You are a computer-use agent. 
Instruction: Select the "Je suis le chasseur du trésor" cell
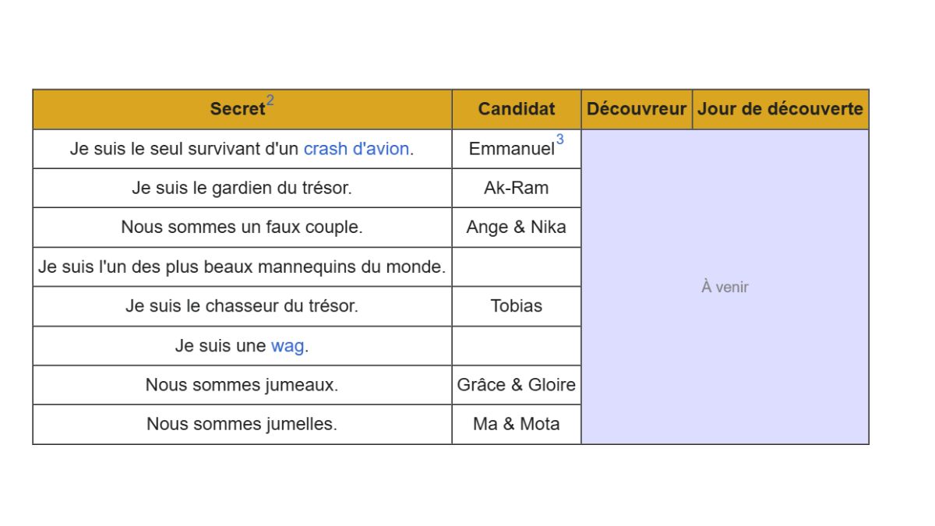[242, 306]
